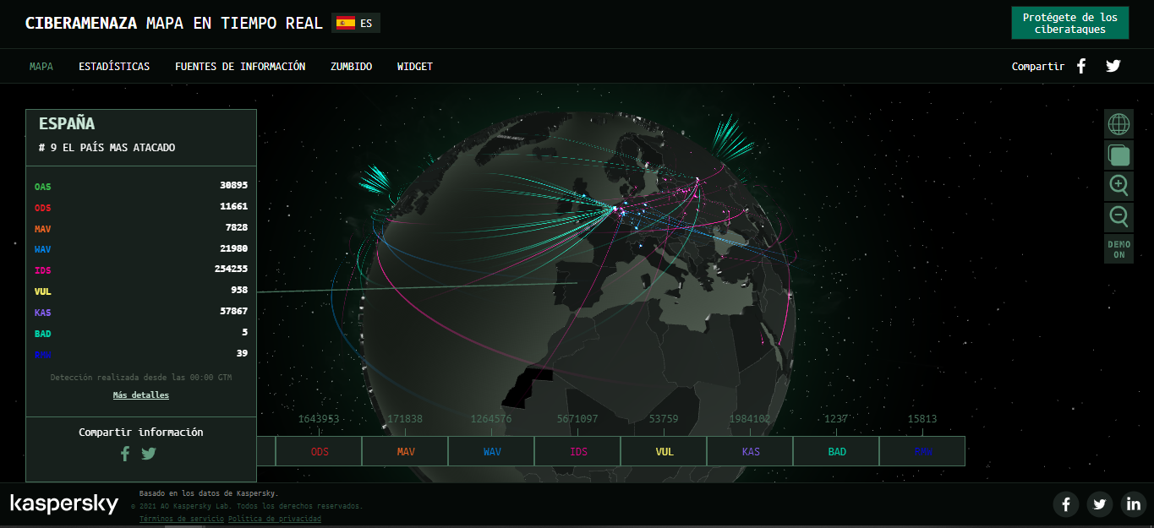1154x528 pixels.
Task: Open Política de privacidad link
Action: tap(275, 519)
